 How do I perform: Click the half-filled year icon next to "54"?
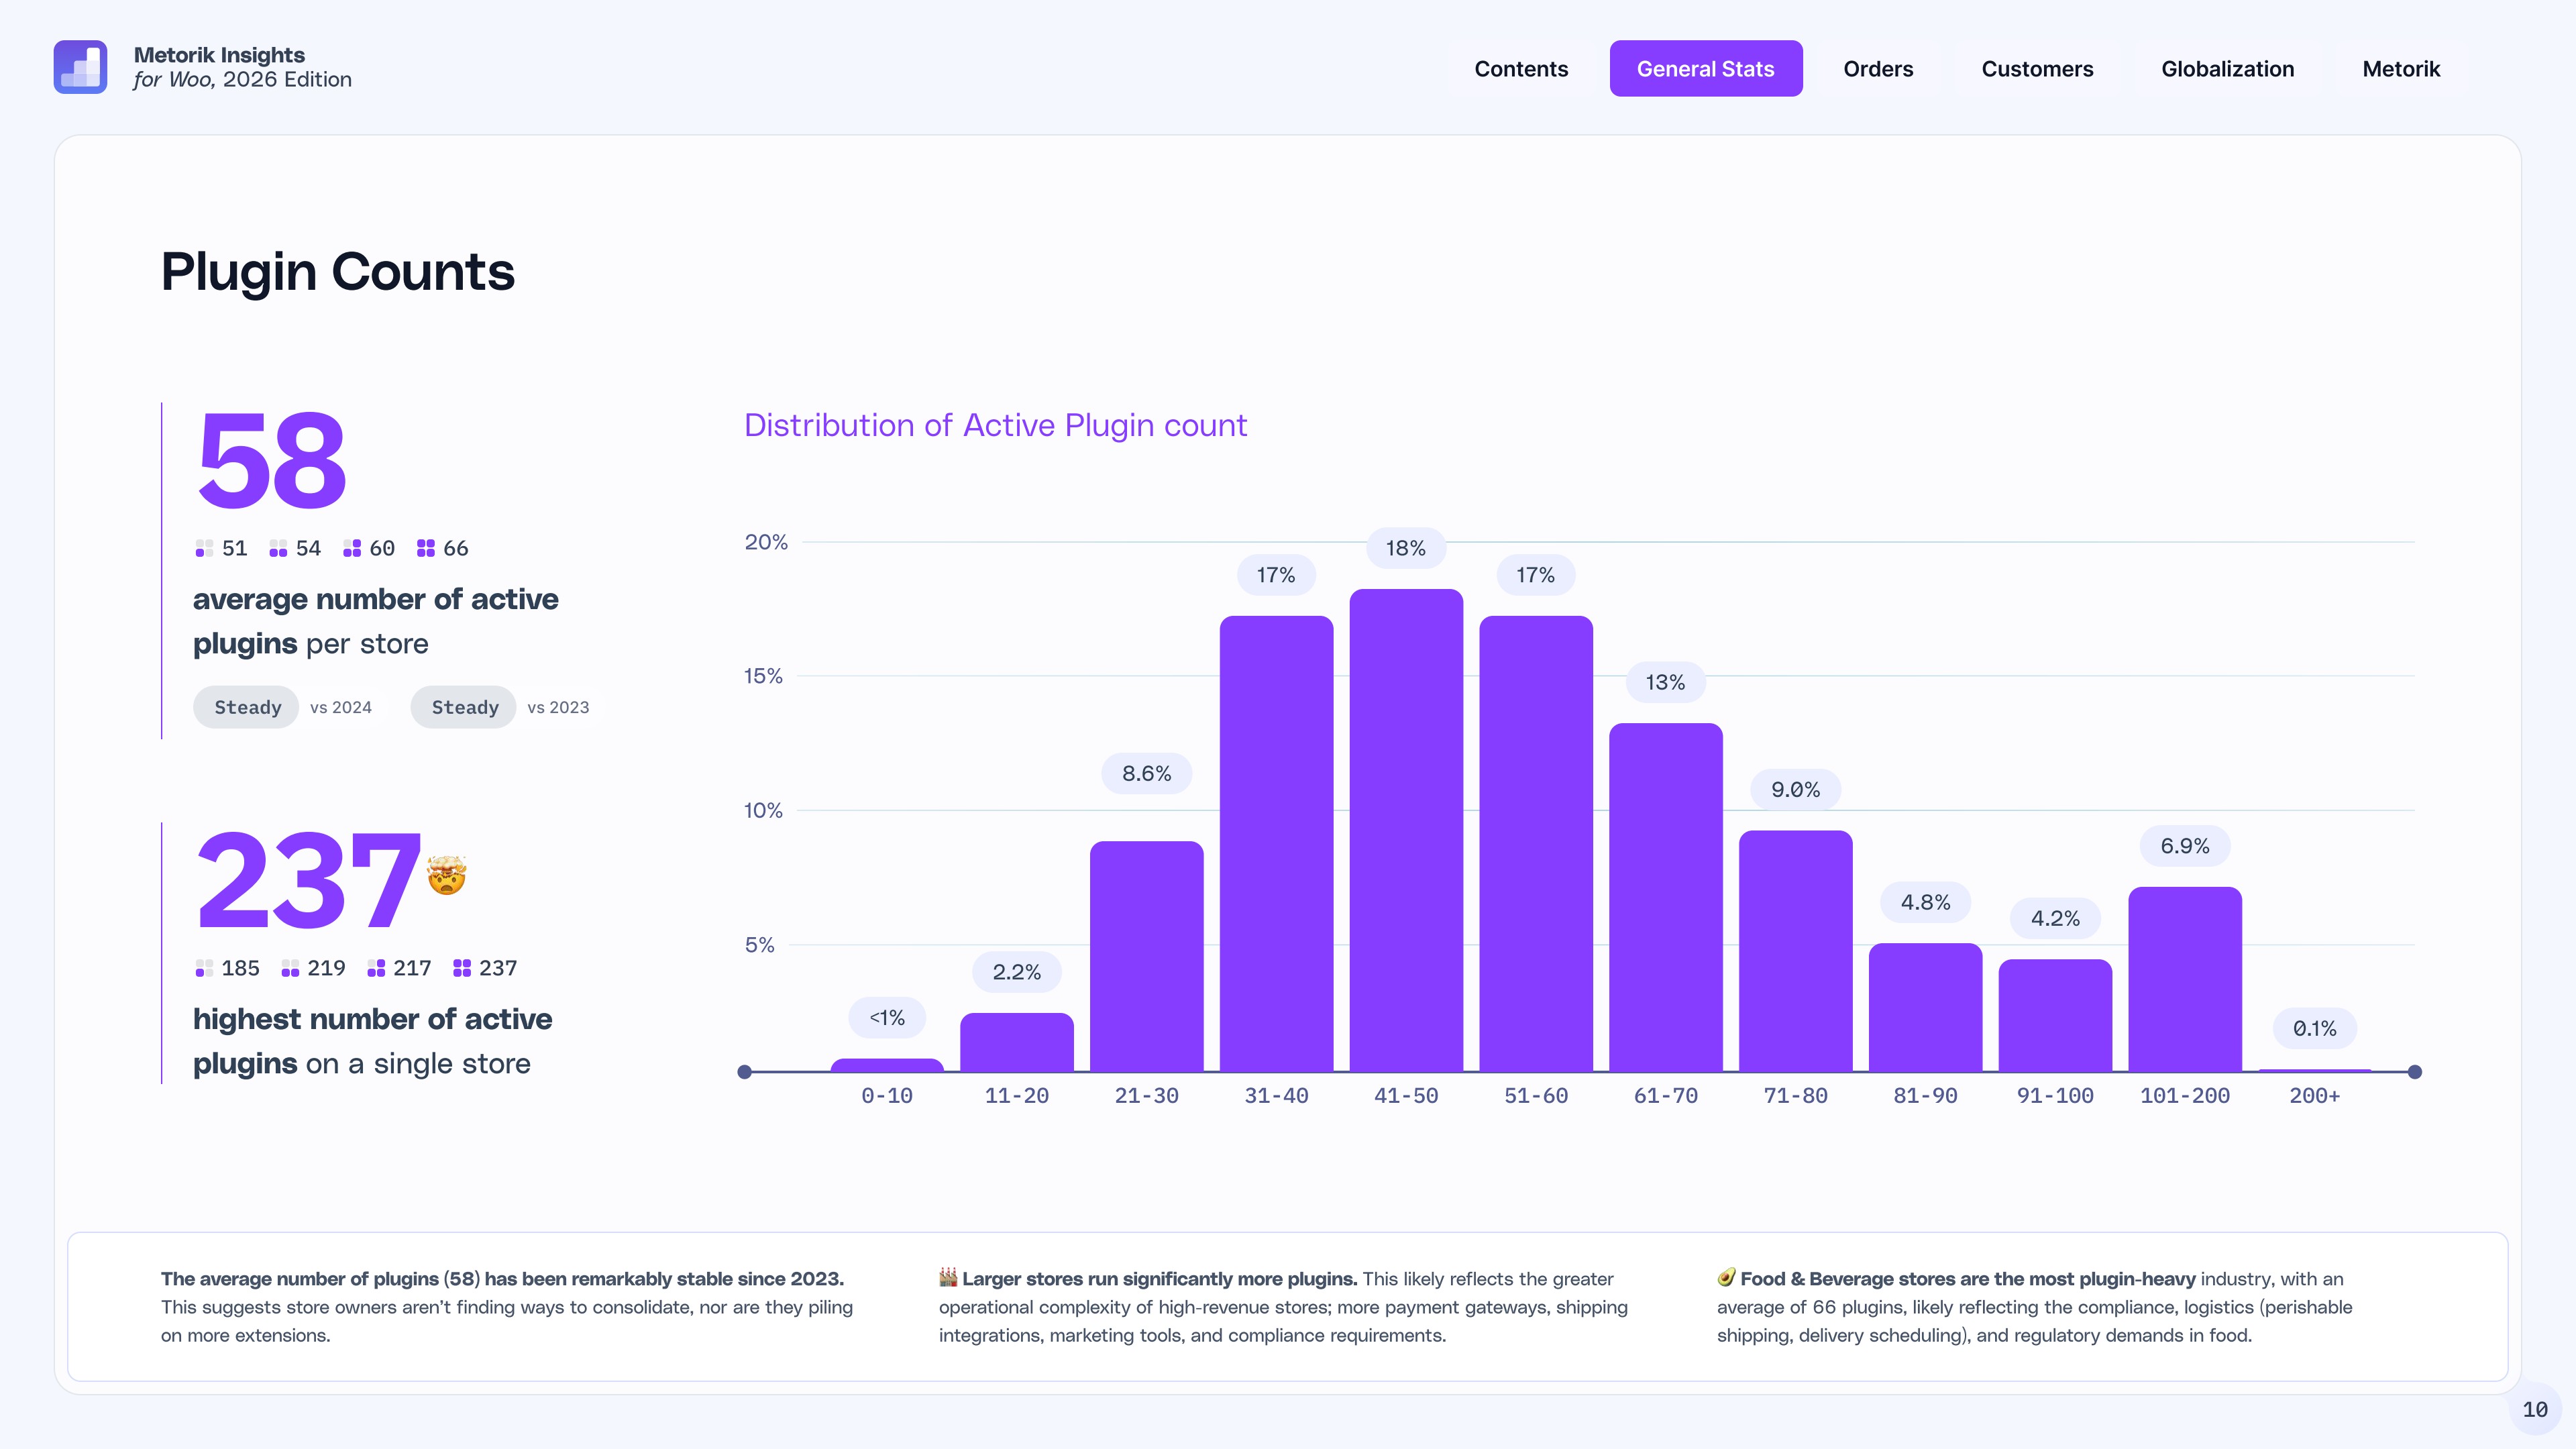coord(279,548)
